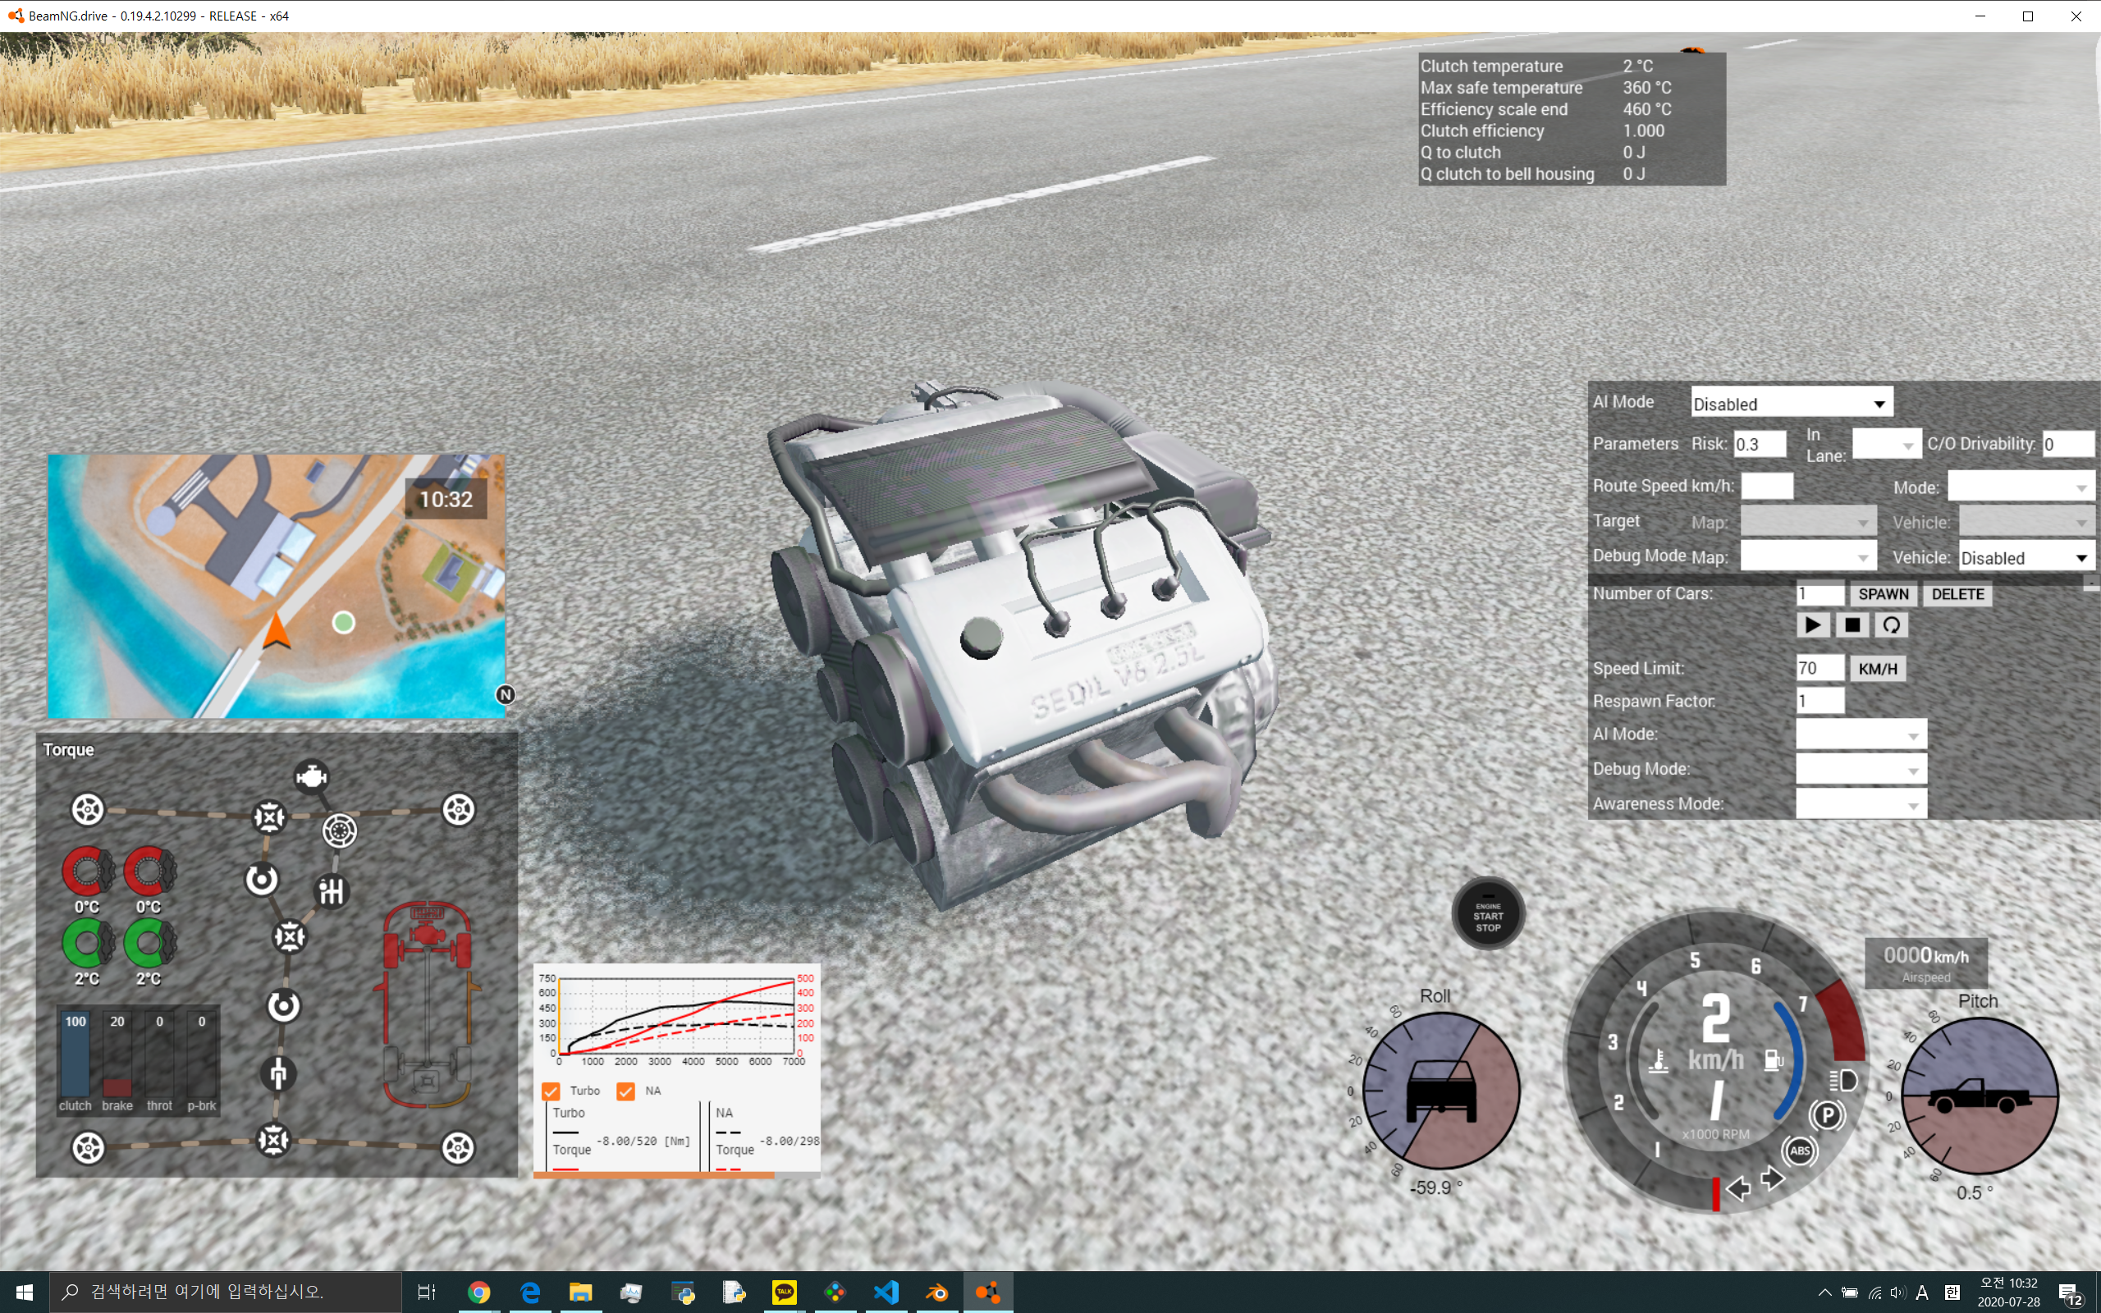Click the rear differential icon between rear wheels
The height and width of the screenshot is (1313, 2101).
[x=273, y=1139]
